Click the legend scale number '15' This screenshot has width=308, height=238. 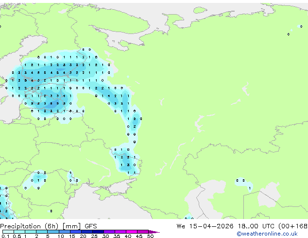tap(72, 236)
